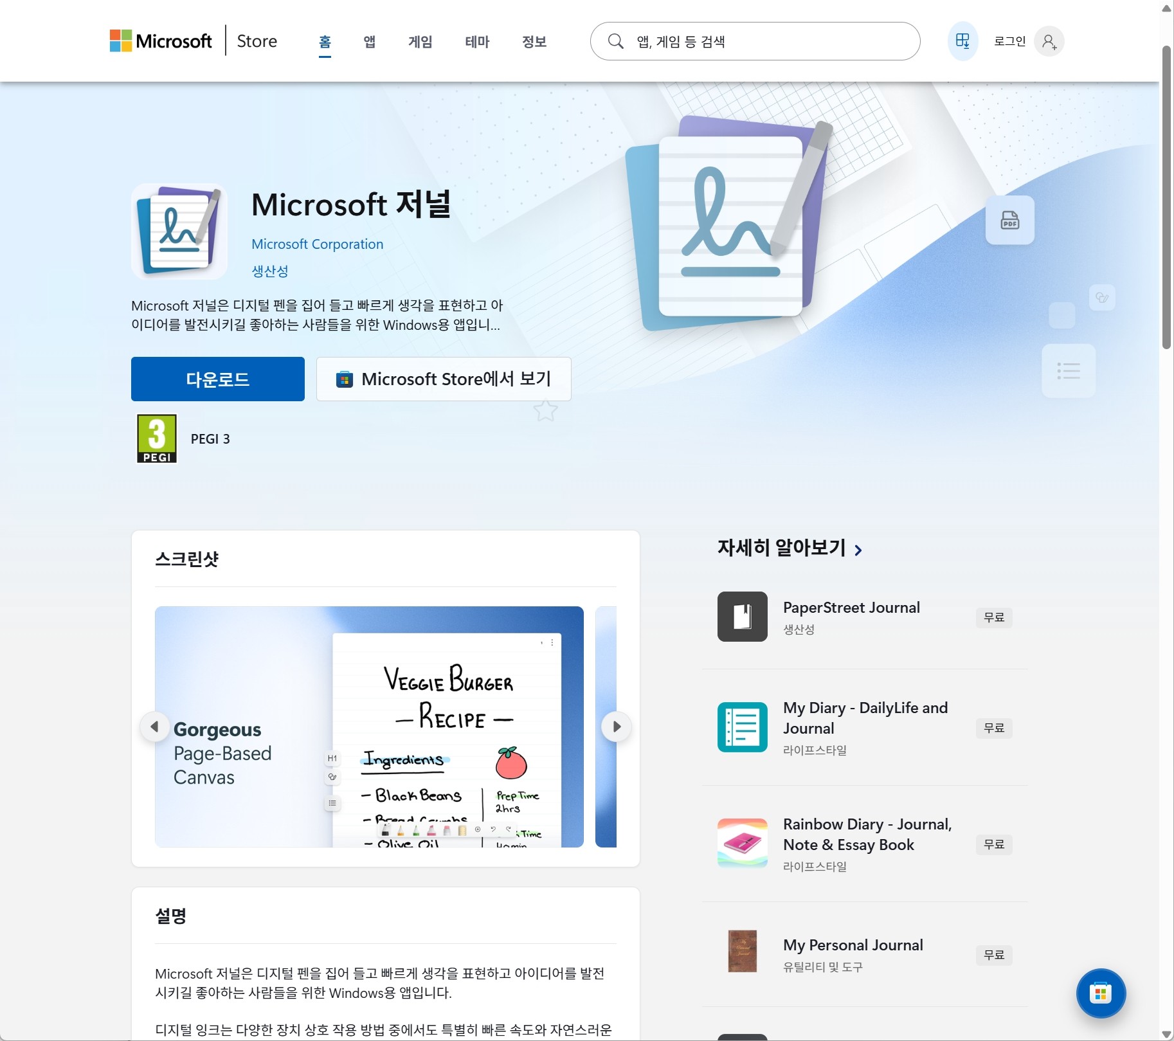Click 라이프스타일 under Rainbow Diary

click(815, 867)
